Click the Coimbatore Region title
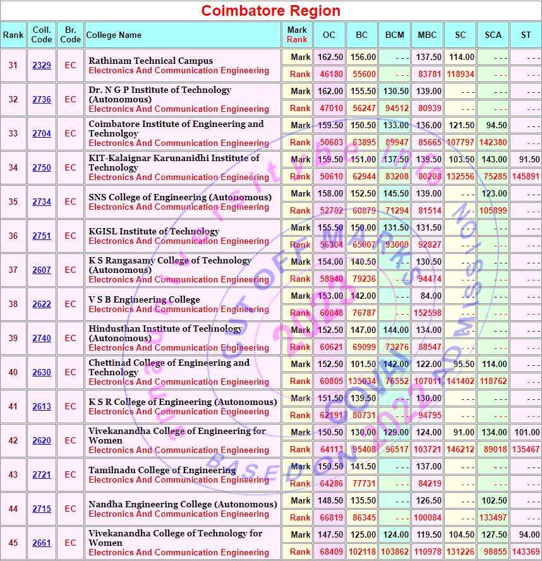The height and width of the screenshot is (561, 542). (270, 11)
